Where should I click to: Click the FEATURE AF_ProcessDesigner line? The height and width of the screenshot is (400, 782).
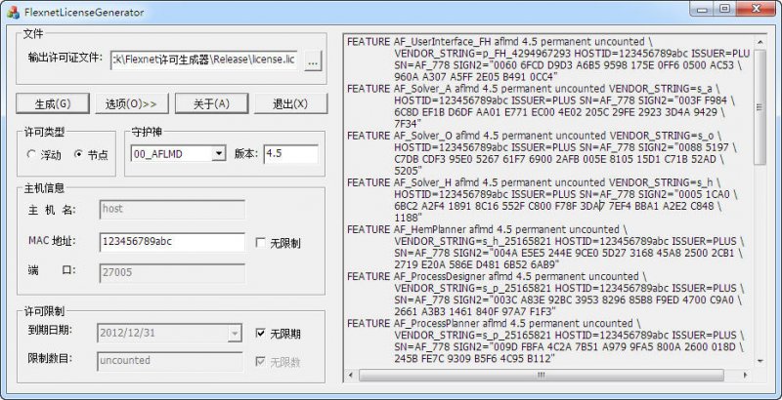(497, 276)
